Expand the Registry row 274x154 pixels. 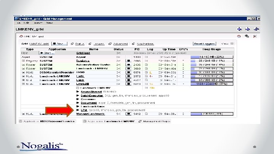(x=23, y=61)
